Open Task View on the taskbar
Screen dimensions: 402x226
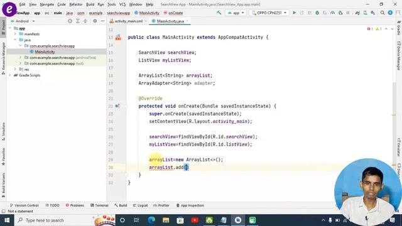[136, 220]
